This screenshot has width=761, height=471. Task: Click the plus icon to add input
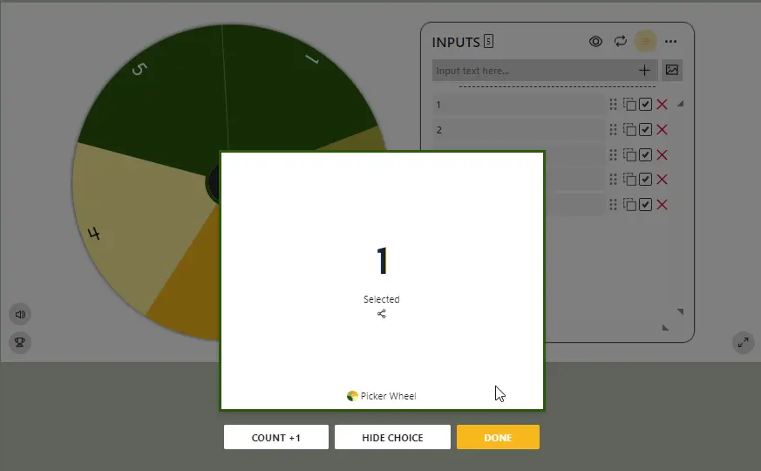pyautogui.click(x=644, y=71)
